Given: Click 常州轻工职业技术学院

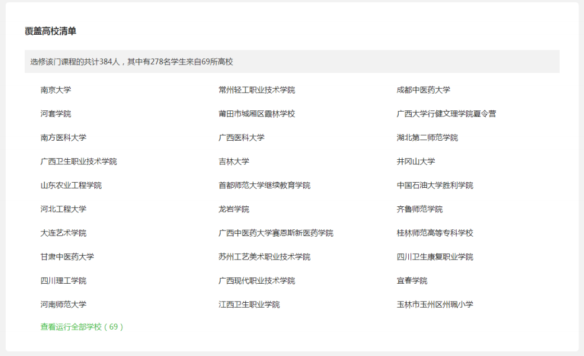Looking at the screenshot, I should pos(257,90).
